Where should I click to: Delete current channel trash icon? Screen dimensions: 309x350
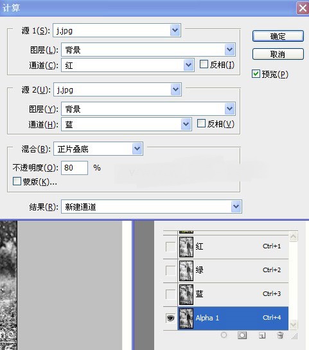pyautogui.click(x=280, y=335)
